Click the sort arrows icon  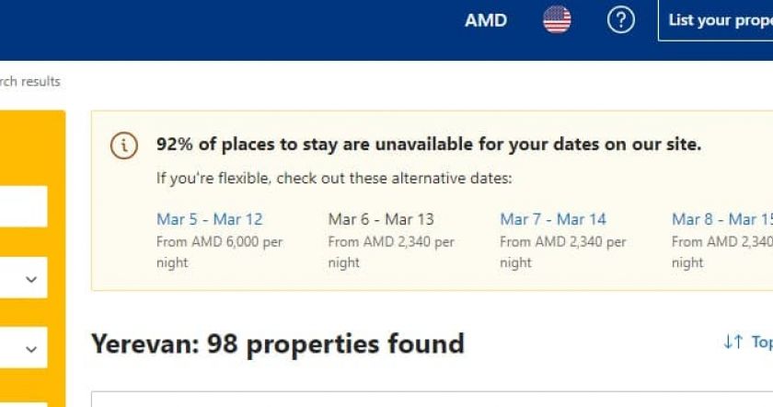click(733, 342)
